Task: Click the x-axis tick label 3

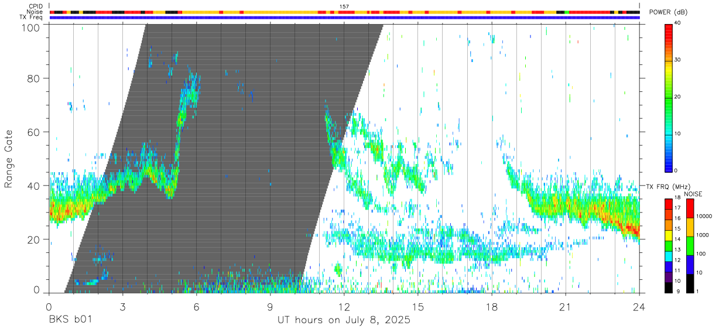Action: [x=122, y=306]
